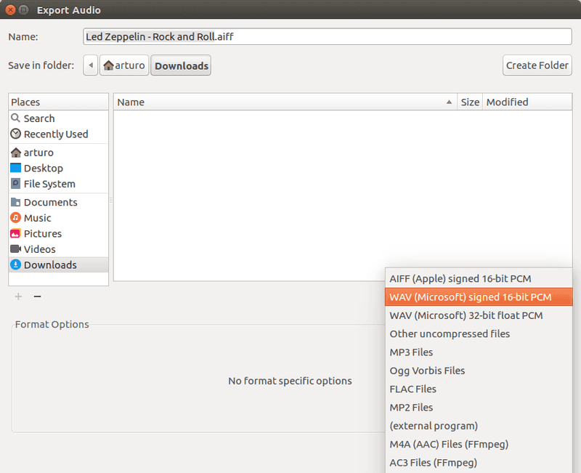Click the file Name text field
581x473 pixels.
click(x=327, y=37)
